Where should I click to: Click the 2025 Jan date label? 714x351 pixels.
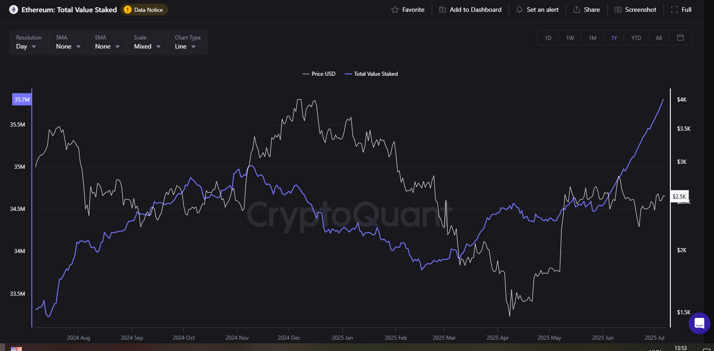342,338
